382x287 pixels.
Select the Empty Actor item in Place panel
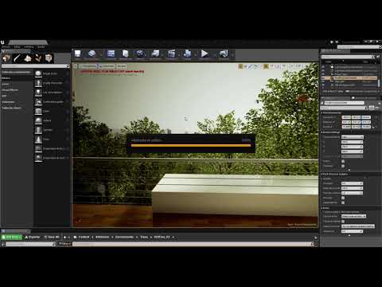(52, 73)
